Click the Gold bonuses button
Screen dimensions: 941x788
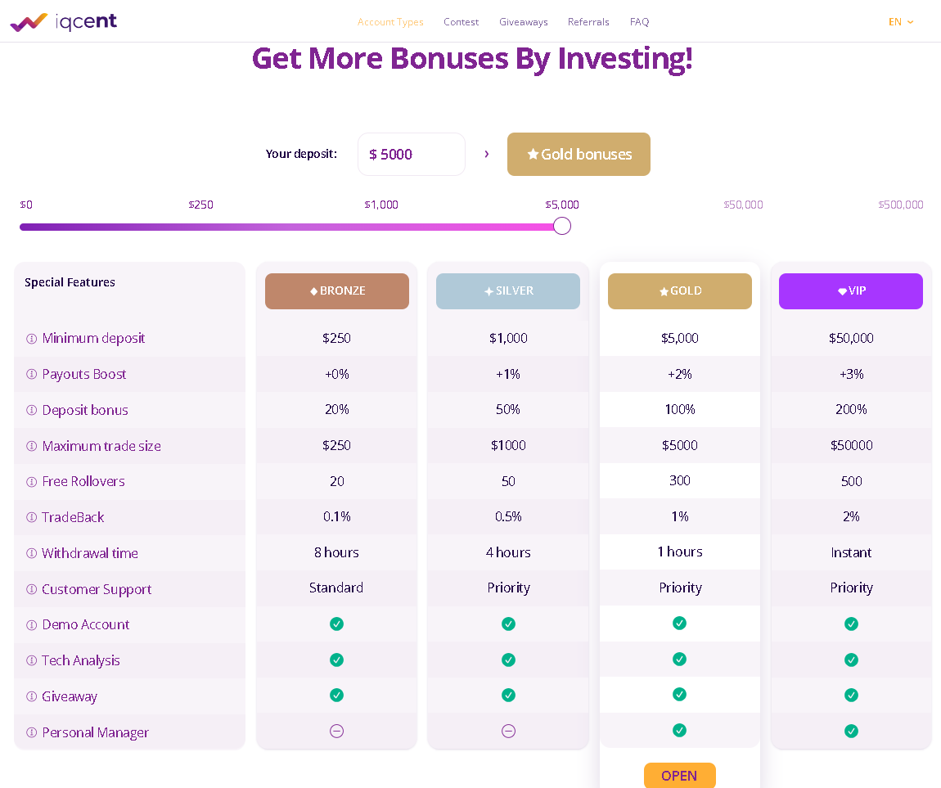point(579,154)
